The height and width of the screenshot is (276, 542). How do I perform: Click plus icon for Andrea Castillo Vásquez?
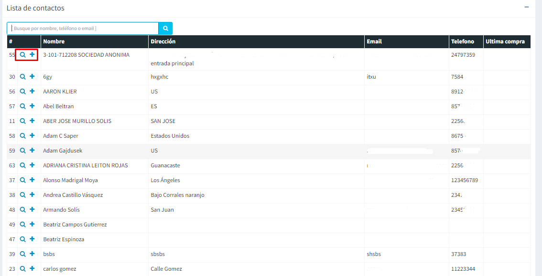point(32,194)
